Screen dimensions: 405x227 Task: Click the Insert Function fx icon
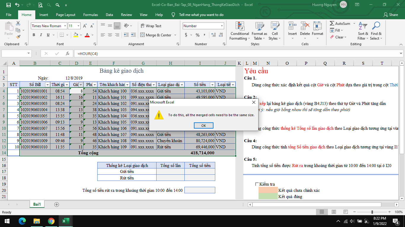68,53
